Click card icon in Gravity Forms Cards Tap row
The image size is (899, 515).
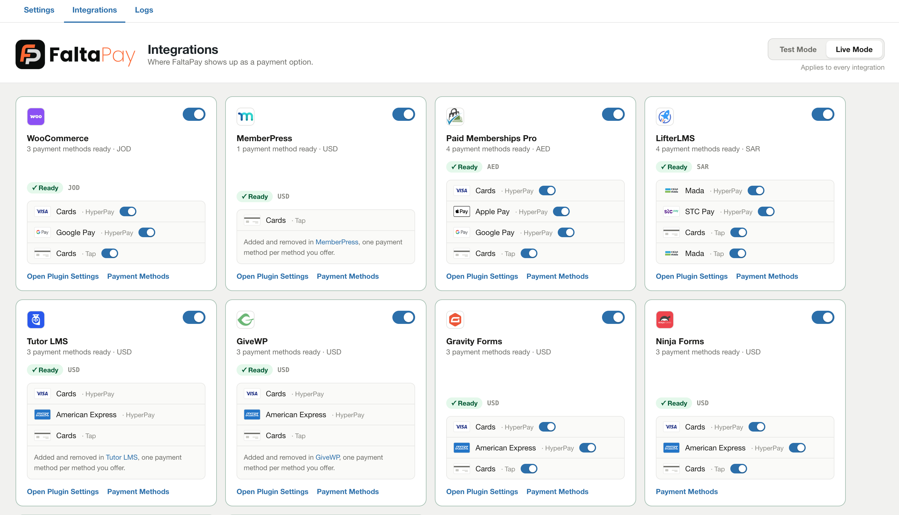click(x=461, y=469)
